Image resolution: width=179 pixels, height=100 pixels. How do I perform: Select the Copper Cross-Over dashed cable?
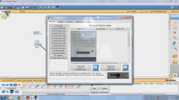click(43, 86)
